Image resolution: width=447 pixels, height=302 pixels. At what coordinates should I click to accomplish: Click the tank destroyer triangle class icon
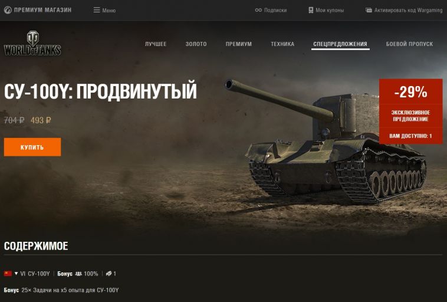click(17, 274)
